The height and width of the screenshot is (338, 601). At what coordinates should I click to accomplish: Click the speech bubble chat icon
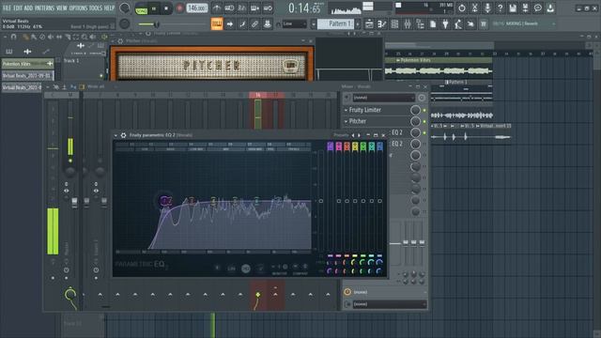538,8
